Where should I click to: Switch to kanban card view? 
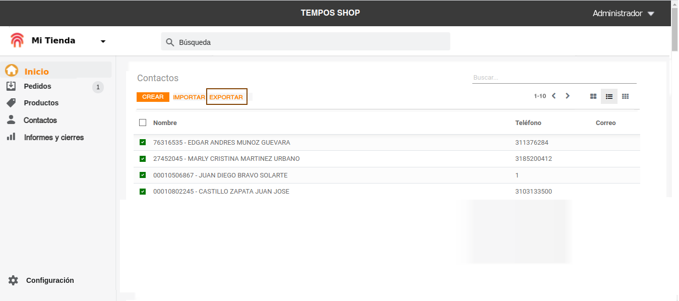tap(593, 96)
